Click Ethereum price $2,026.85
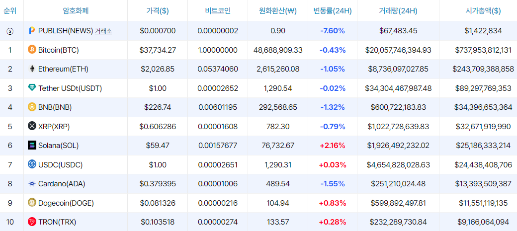 (x=158, y=69)
